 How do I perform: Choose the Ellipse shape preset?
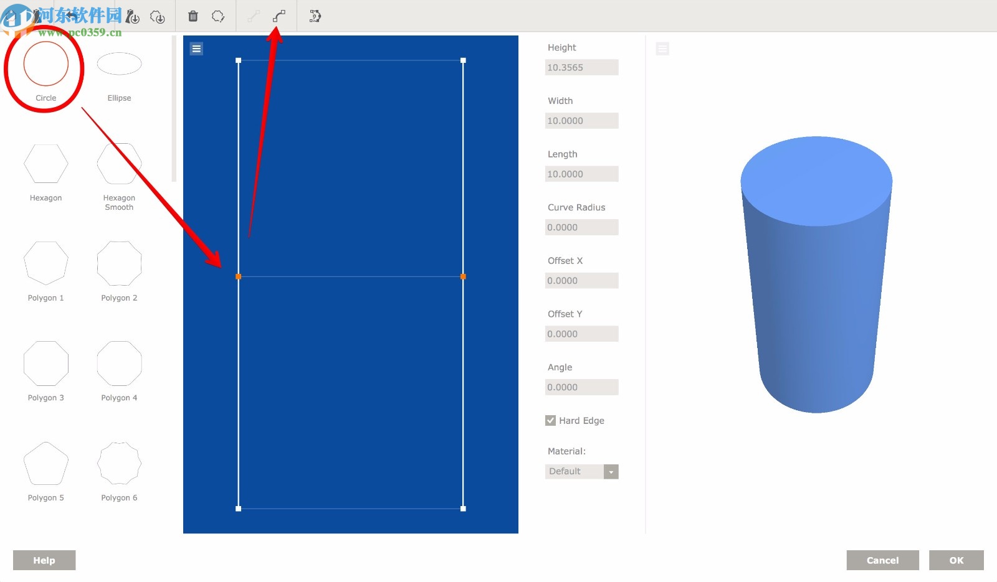pos(119,63)
